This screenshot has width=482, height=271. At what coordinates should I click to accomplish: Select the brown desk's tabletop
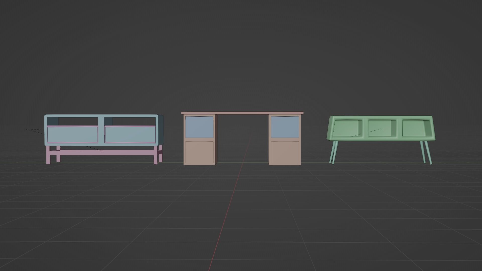click(242, 113)
